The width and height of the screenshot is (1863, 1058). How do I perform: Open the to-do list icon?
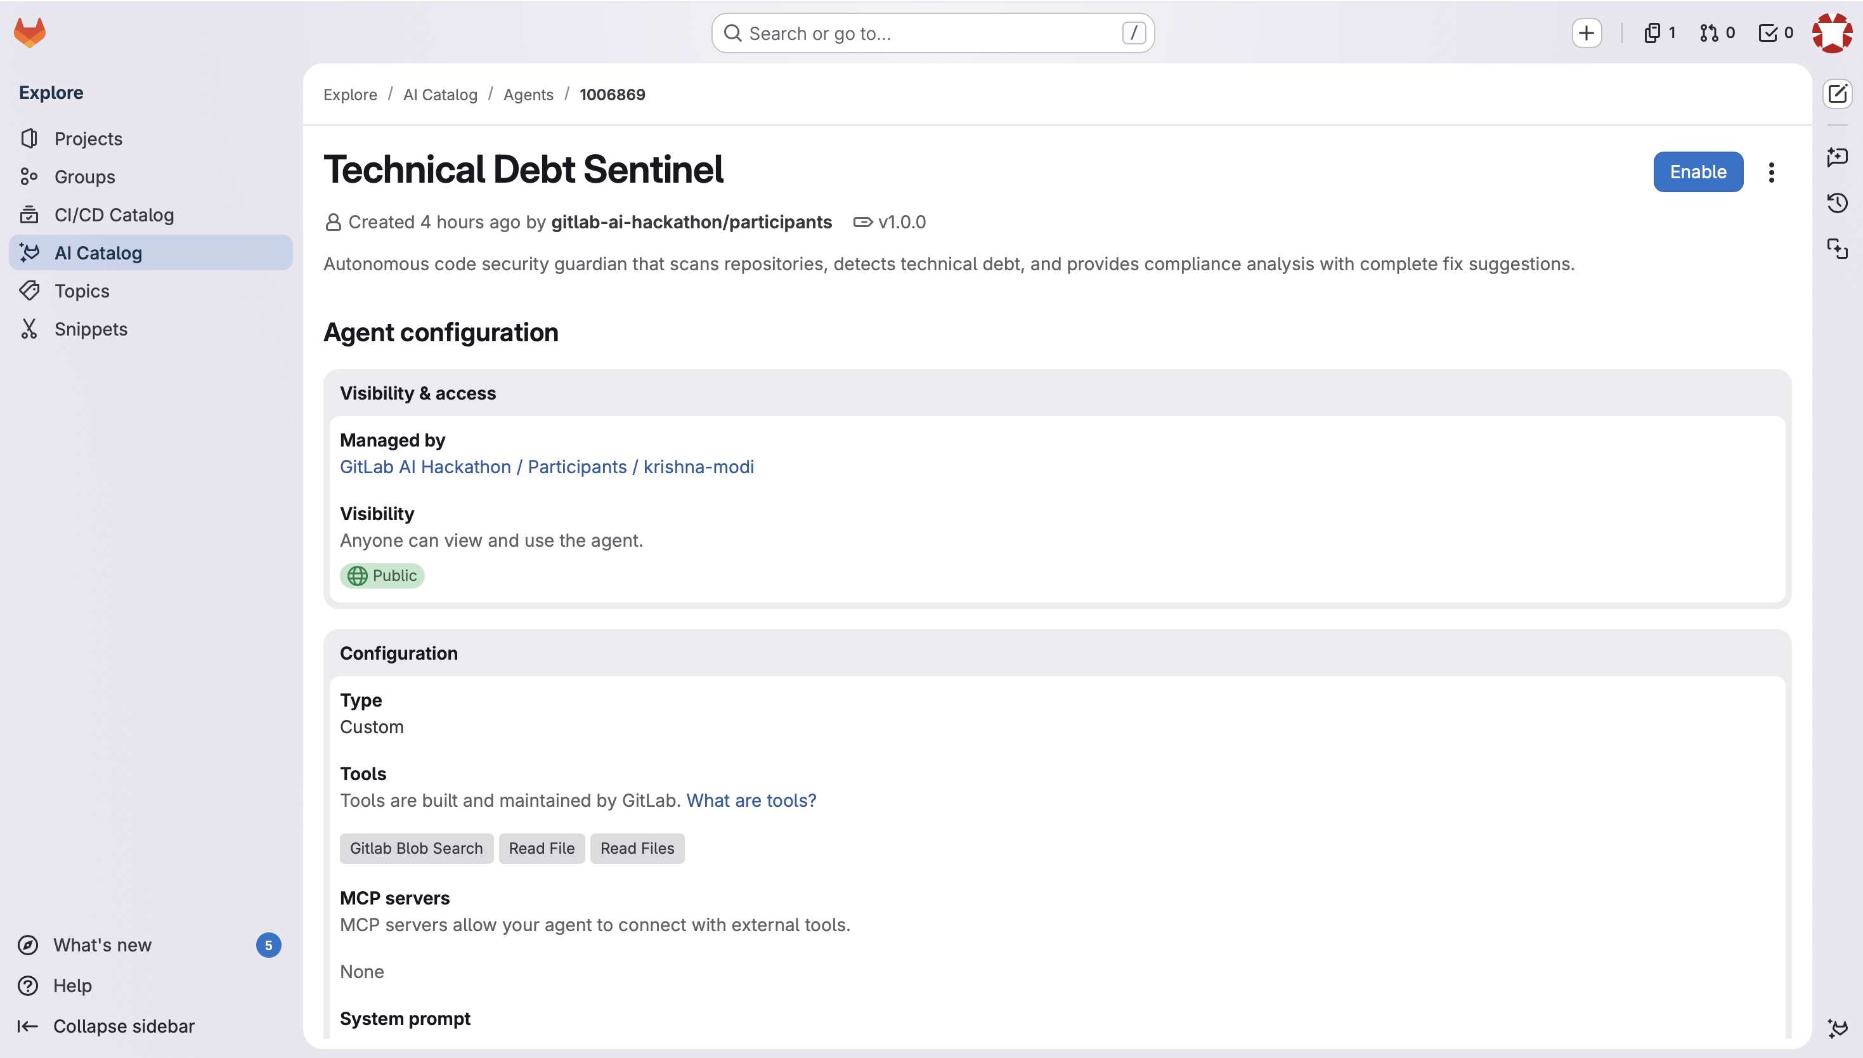(x=1775, y=33)
